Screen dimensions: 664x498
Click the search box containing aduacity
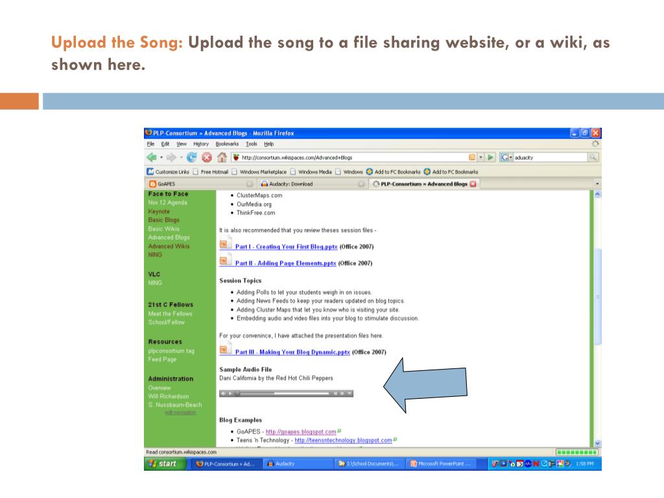pos(551,157)
